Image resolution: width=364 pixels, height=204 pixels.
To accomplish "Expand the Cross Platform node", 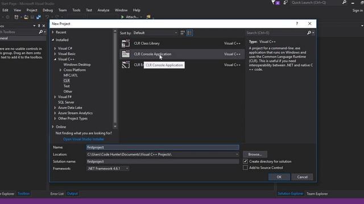I will point(61,70).
